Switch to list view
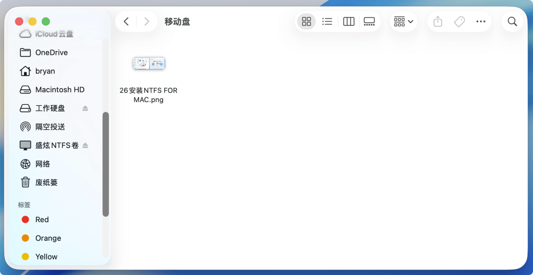Image resolution: width=533 pixels, height=275 pixels. tap(327, 21)
